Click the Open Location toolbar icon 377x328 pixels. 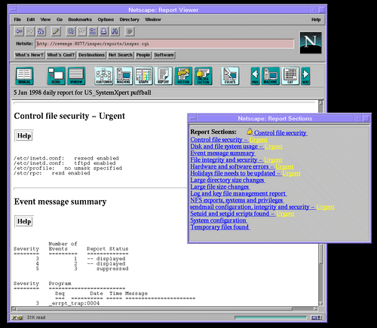[93, 32]
